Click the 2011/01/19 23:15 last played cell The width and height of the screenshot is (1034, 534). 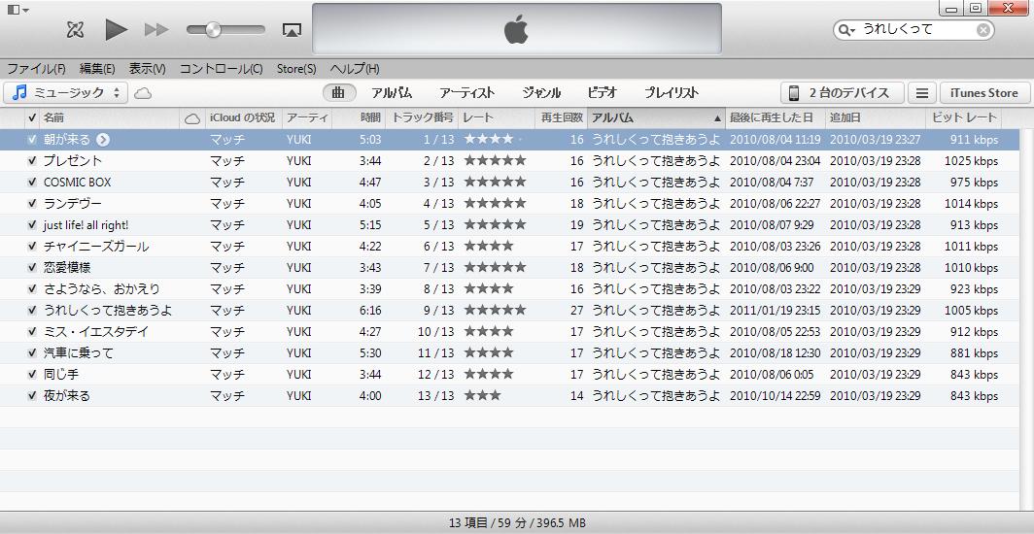[x=775, y=311]
